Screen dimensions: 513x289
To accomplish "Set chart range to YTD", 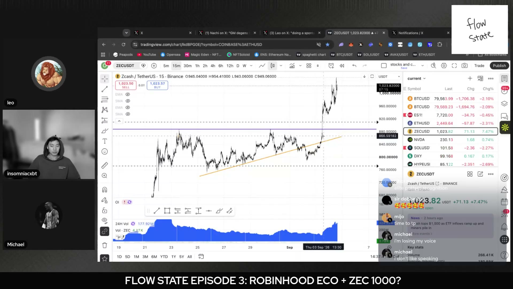I will pyautogui.click(x=164, y=257).
